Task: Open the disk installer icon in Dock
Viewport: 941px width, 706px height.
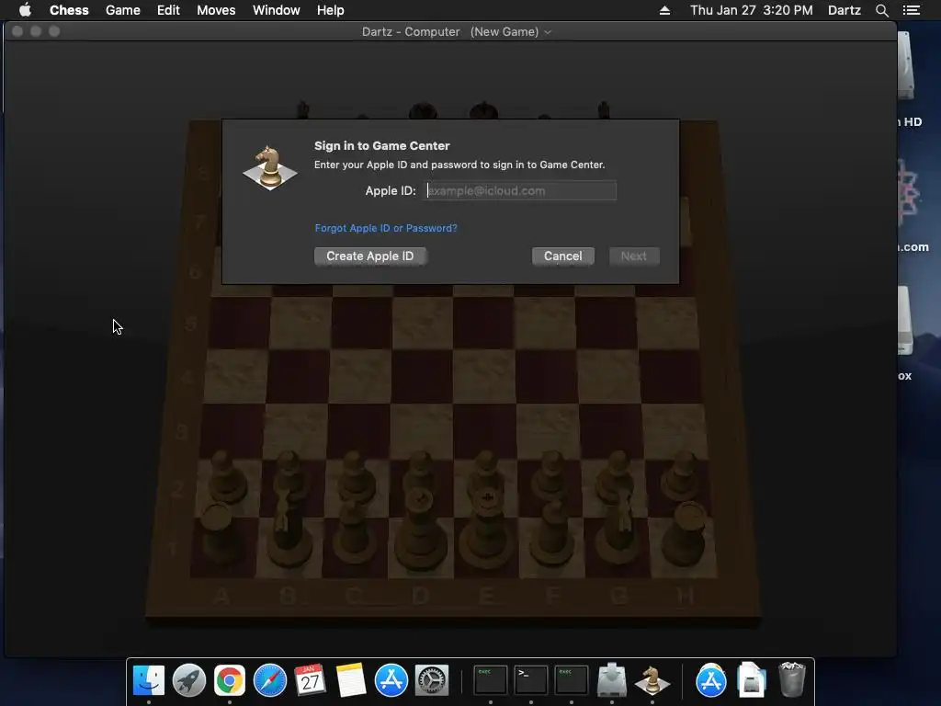Action: click(611, 680)
